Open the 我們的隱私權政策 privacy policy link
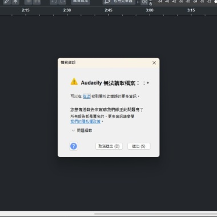The width and height of the screenshot is (217, 217). click(x=85, y=122)
